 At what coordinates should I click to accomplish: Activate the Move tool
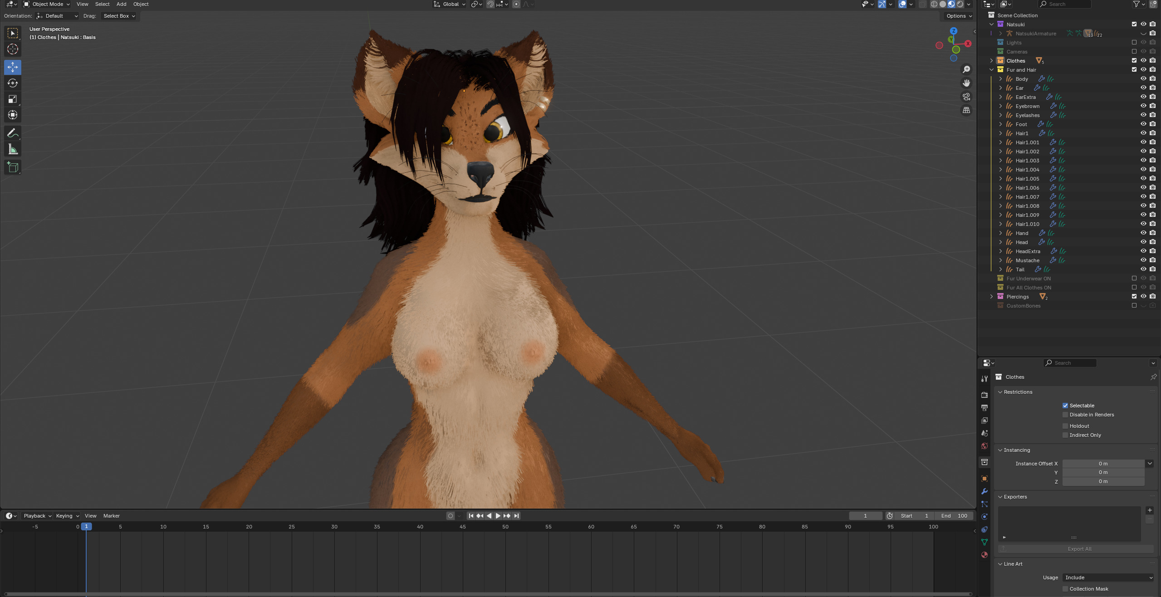[13, 67]
